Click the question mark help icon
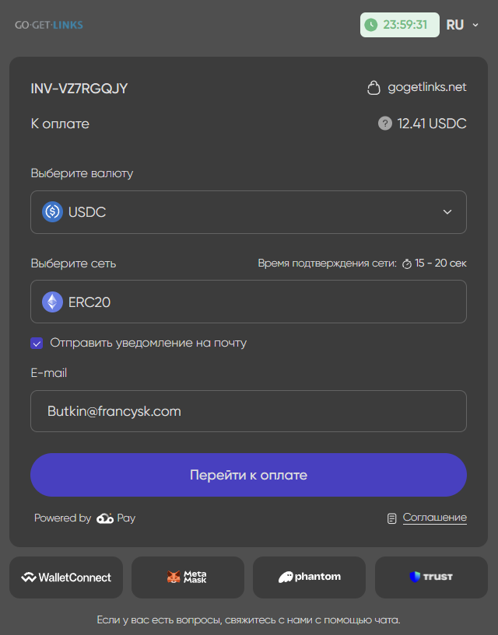498x635 pixels. [384, 124]
